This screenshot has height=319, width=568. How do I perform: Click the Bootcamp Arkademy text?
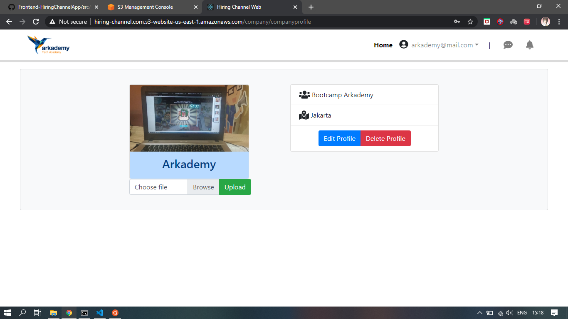[343, 95]
